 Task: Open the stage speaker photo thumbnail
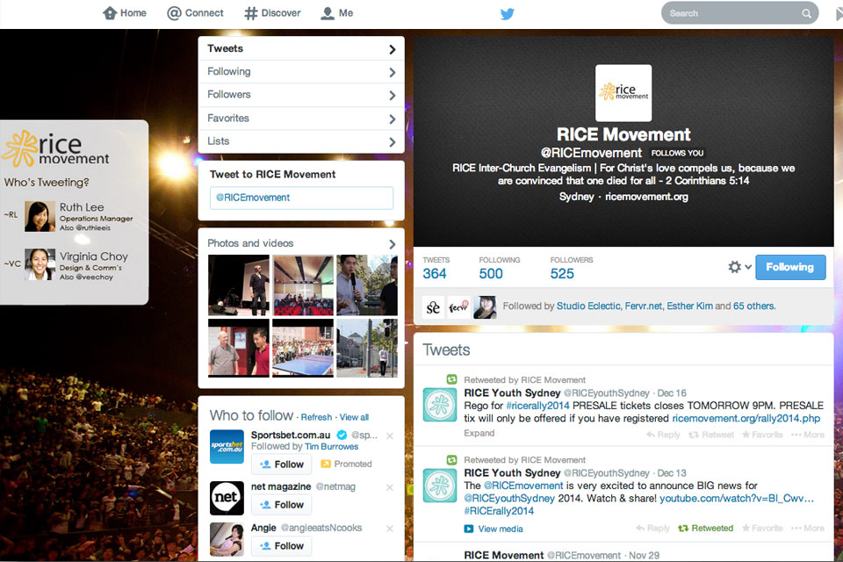coord(239,285)
